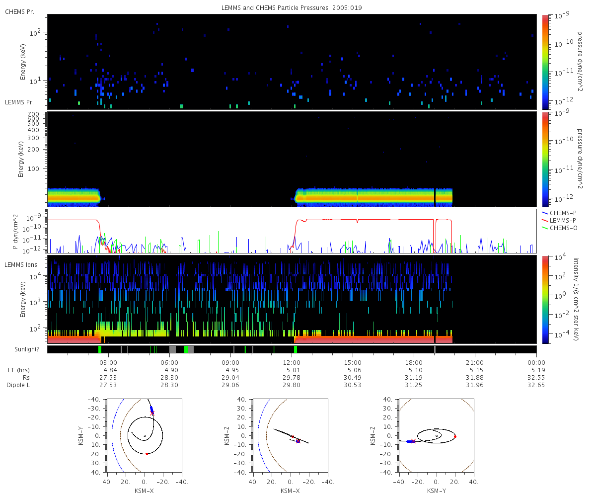The width and height of the screenshot is (596, 497).
Task: Click the LEMMS Ions panel label
Action: [21, 264]
